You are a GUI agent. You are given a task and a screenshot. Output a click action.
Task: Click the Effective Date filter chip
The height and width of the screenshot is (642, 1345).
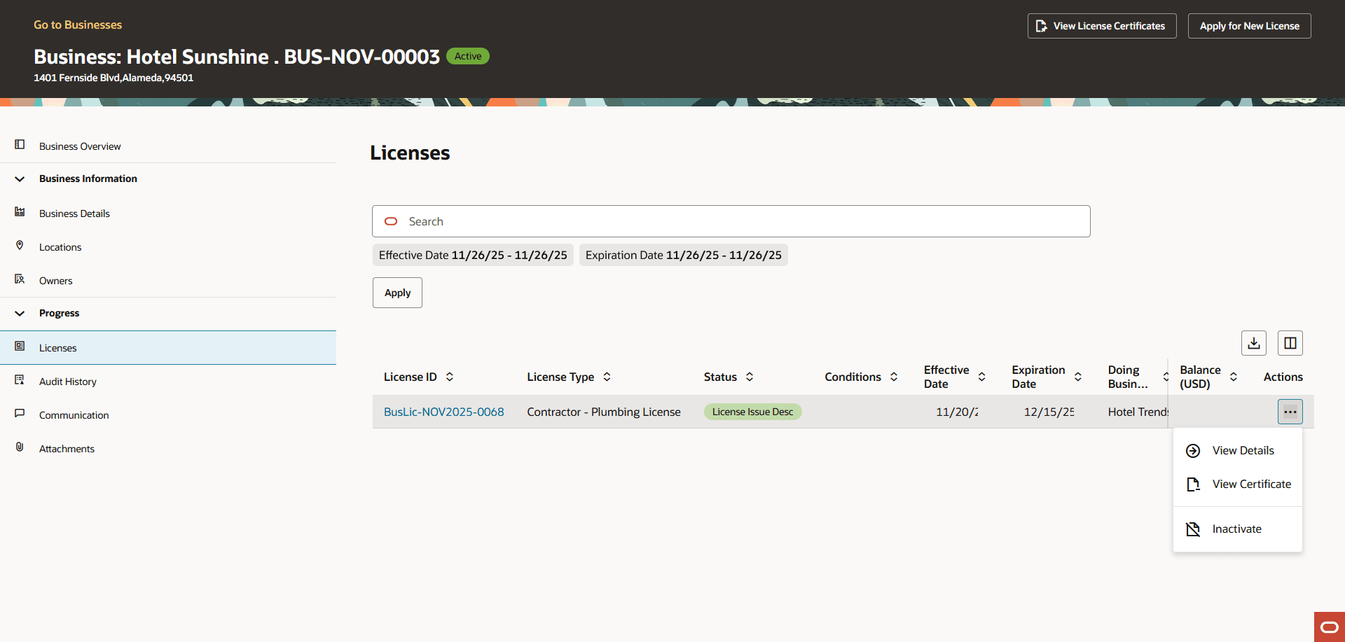(472, 255)
